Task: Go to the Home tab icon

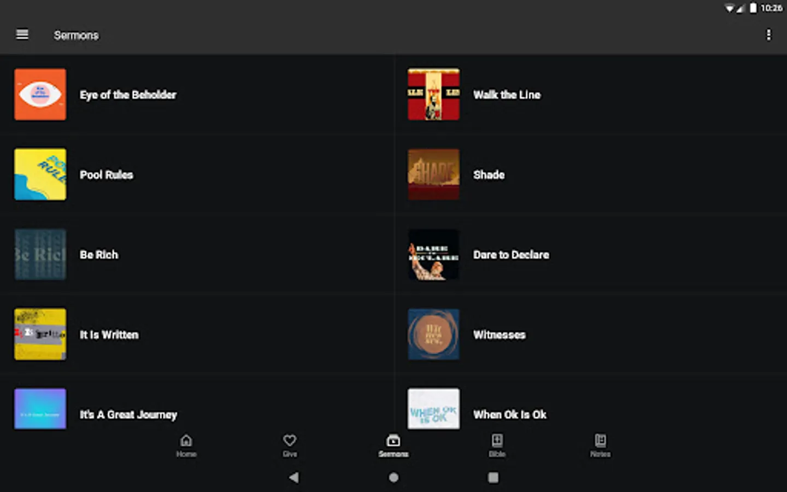Action: click(x=186, y=440)
